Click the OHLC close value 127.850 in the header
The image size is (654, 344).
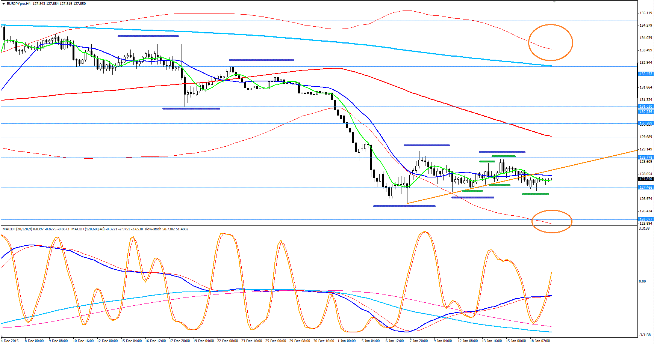[79, 4]
